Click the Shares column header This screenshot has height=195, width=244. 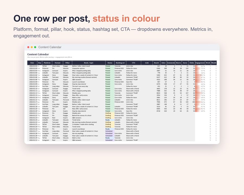click(x=178, y=63)
